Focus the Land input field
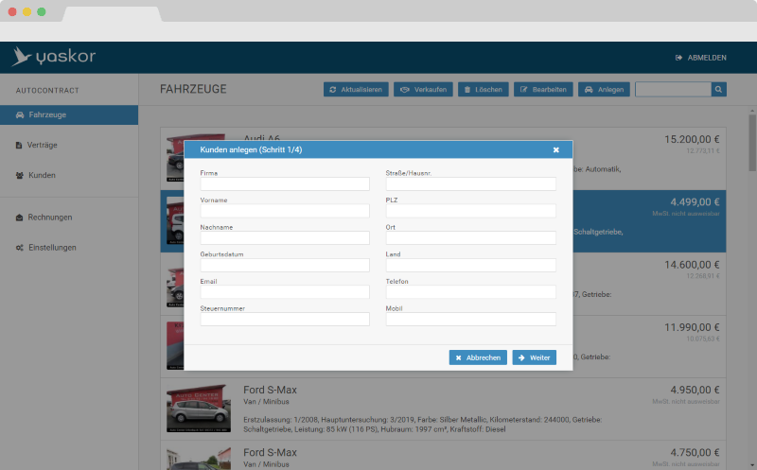This screenshot has width=757, height=470. (470, 265)
